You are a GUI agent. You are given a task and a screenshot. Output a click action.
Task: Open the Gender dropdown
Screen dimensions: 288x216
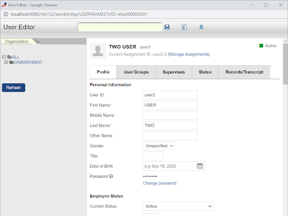(159, 146)
